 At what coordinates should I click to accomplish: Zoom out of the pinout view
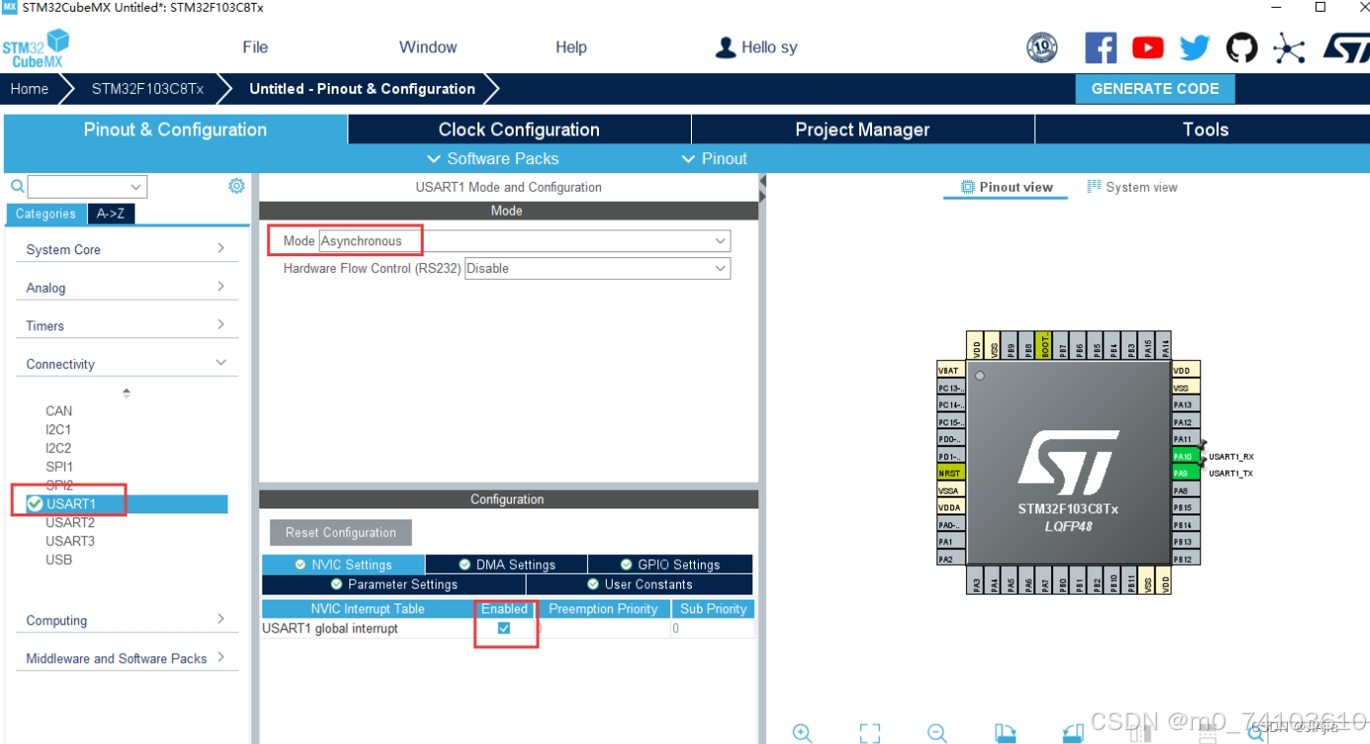[937, 733]
